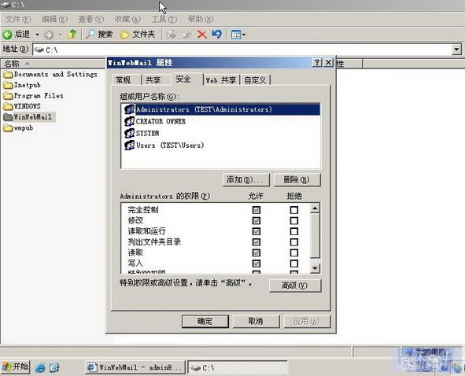Toggle the Folders (文件夹) pane button
Viewport: 465px width, 376px height.
tap(138, 35)
